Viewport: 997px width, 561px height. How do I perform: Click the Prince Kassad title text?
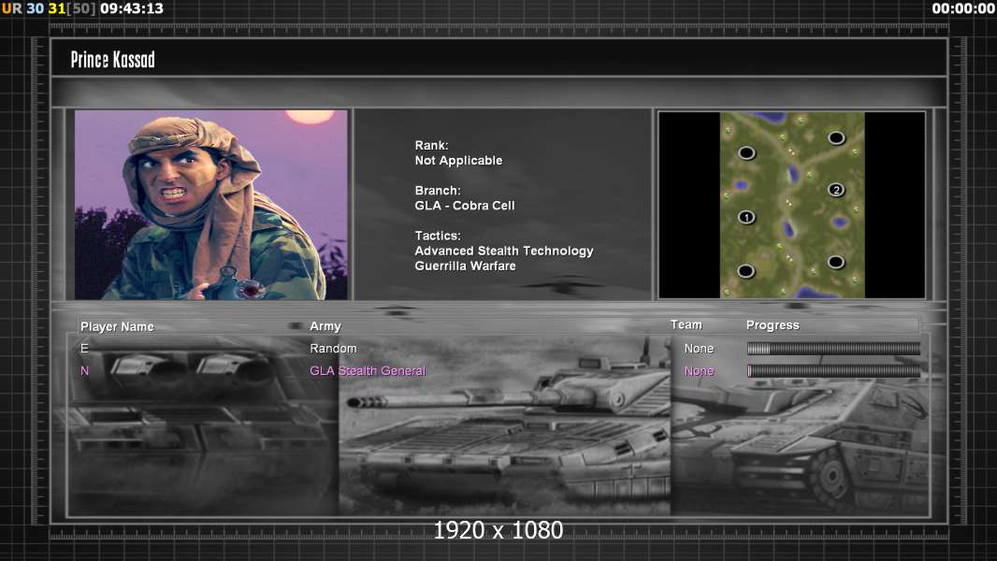(112, 60)
